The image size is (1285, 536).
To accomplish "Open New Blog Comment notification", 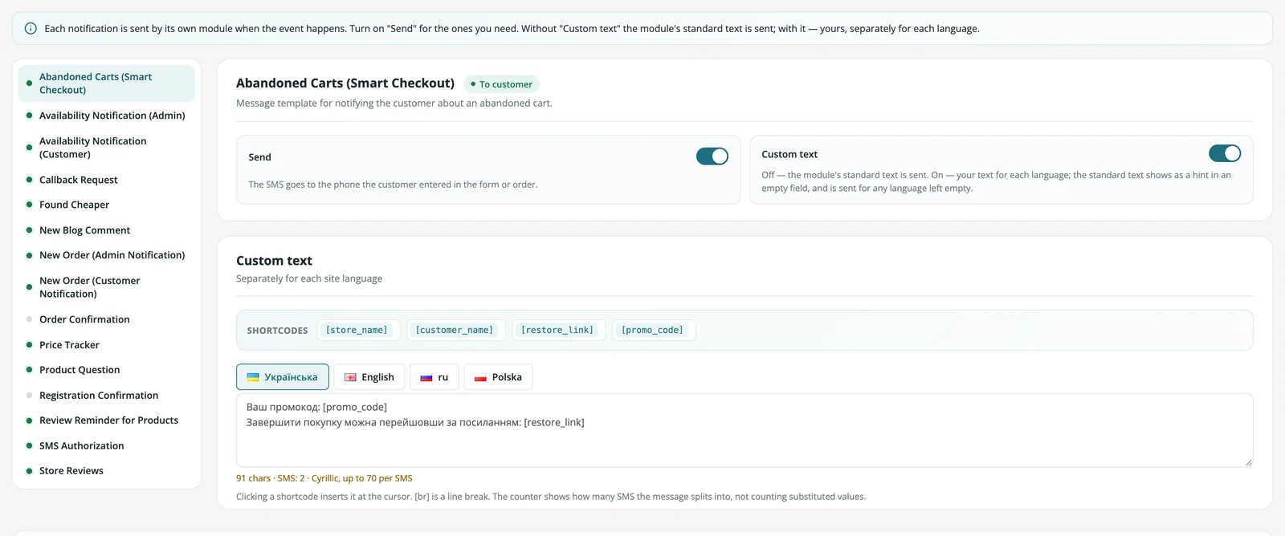I will [107, 230].
